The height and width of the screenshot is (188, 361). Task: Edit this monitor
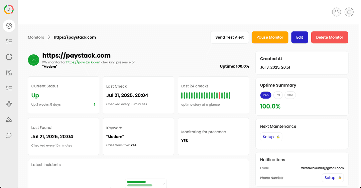[x=299, y=37]
